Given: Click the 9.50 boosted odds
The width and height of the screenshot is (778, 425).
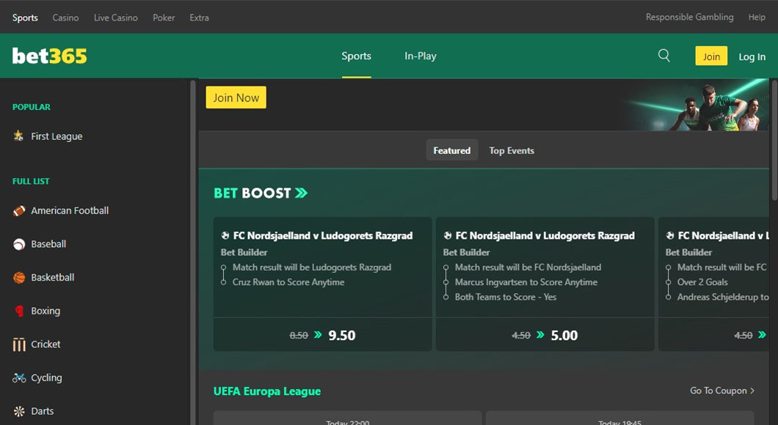Looking at the screenshot, I should pyautogui.click(x=341, y=334).
